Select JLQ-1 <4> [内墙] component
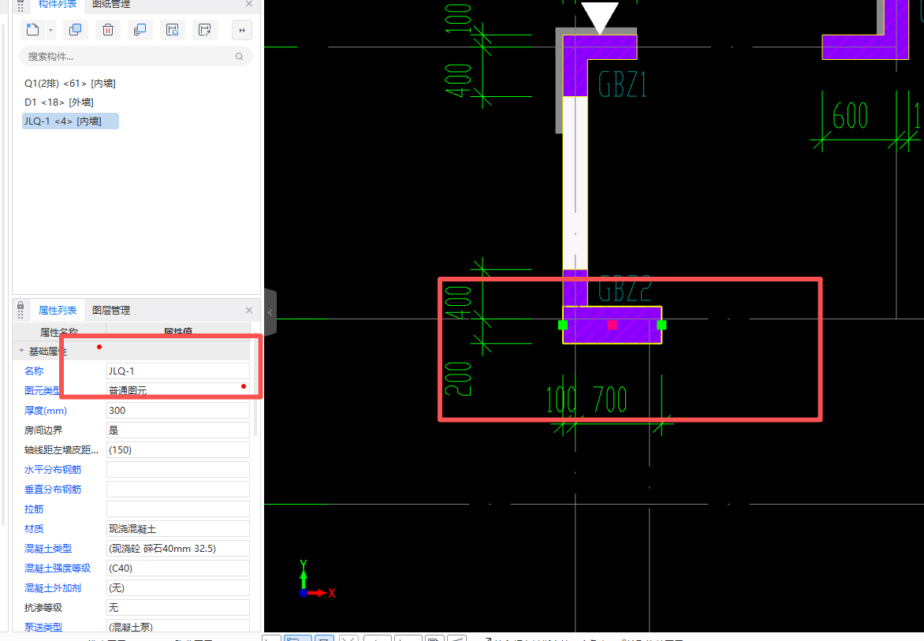The height and width of the screenshot is (641, 924). [x=71, y=121]
